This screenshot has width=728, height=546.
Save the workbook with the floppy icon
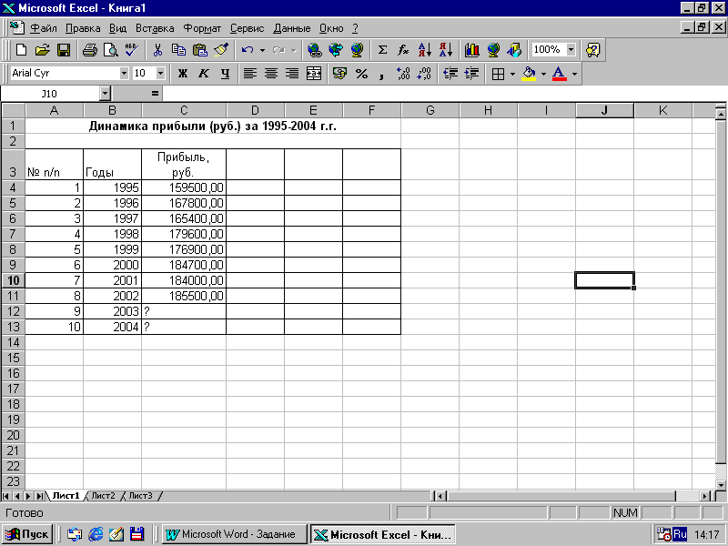coord(64,50)
